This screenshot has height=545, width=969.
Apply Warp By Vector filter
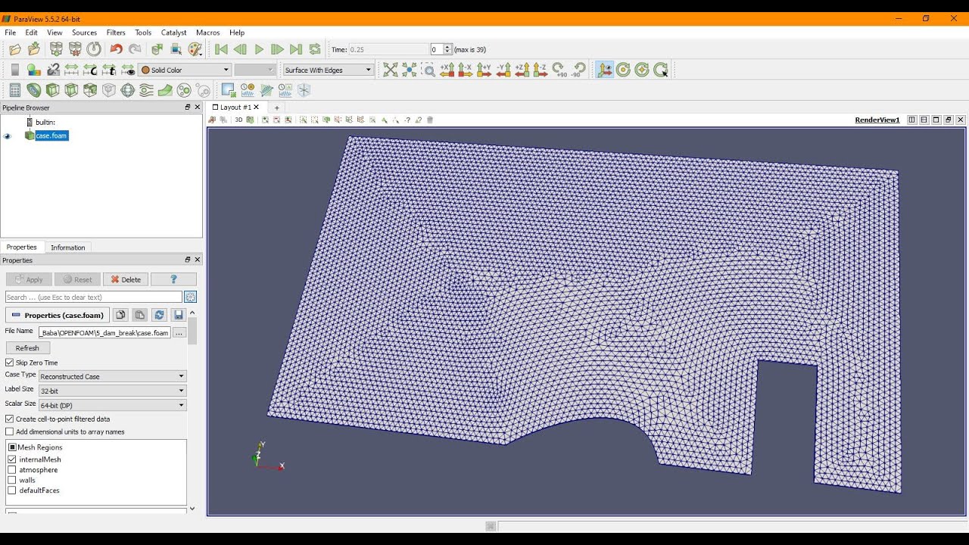tap(165, 90)
